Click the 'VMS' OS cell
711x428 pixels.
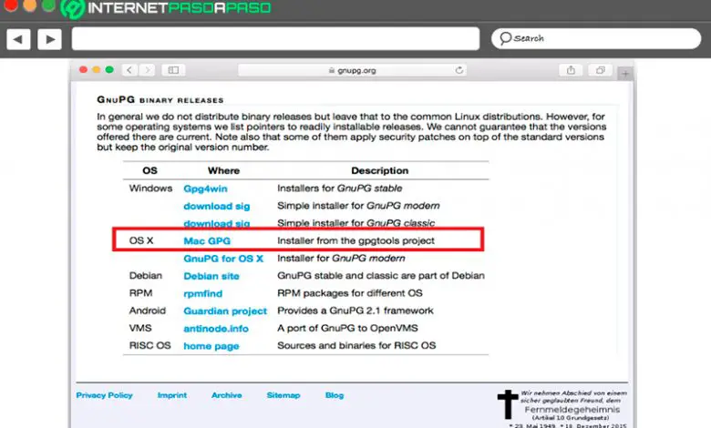coord(140,328)
